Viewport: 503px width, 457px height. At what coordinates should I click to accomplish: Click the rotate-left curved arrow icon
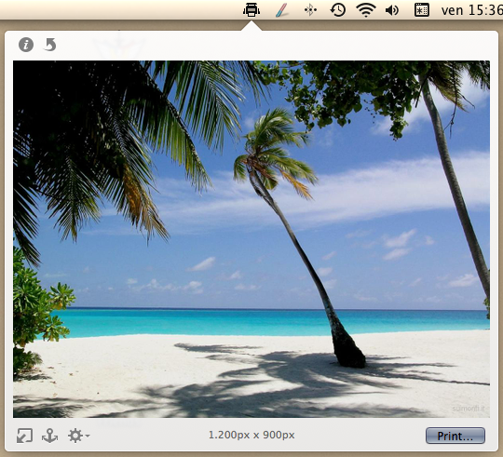click(49, 45)
